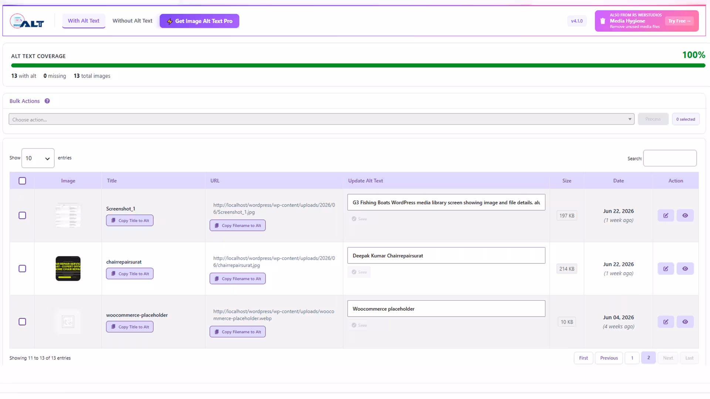
Task: Click Media Hygiene trash icon in banner
Action: point(603,21)
